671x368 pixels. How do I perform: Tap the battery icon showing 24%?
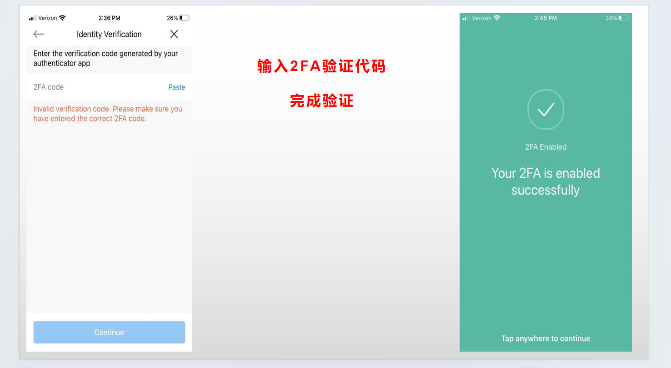(x=623, y=18)
